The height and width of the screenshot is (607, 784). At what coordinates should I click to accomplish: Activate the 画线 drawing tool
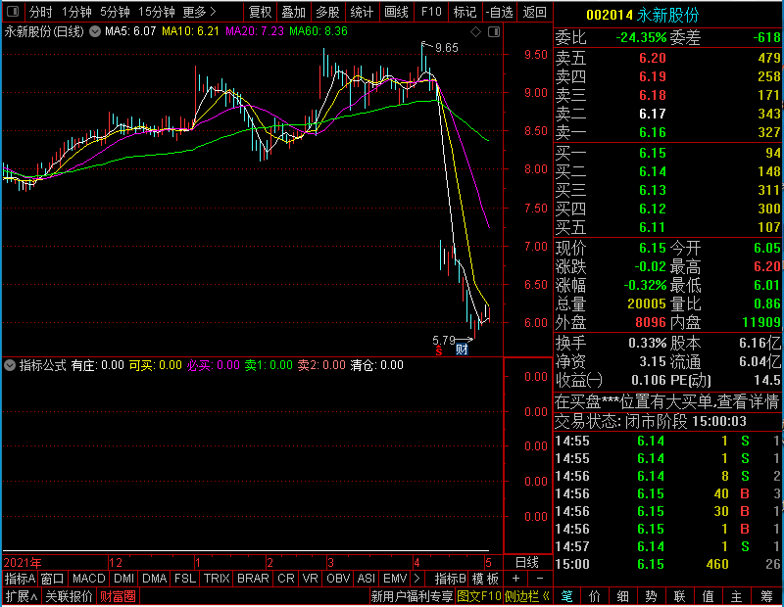pos(396,12)
